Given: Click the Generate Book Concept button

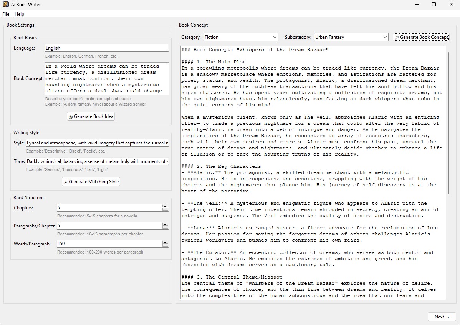Looking at the screenshot, I should click(421, 37).
